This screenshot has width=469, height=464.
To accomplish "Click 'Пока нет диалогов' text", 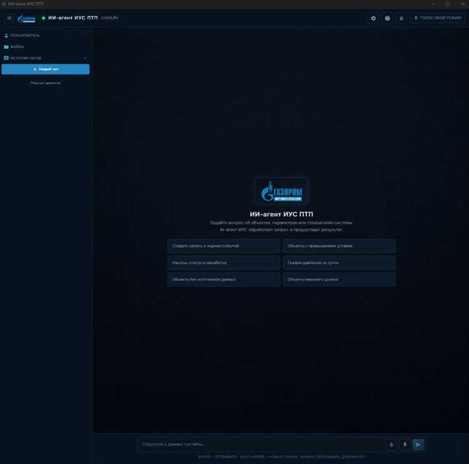I will click(46, 83).
